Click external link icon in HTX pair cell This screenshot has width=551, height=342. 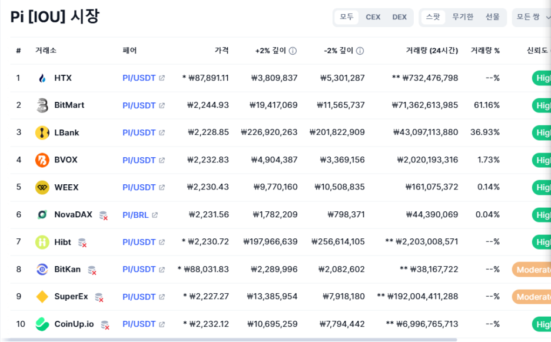[162, 78]
